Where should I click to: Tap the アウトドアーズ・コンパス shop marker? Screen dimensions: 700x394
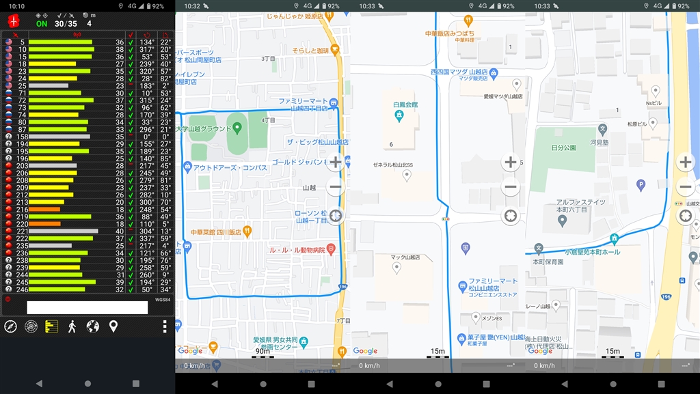[187, 167]
